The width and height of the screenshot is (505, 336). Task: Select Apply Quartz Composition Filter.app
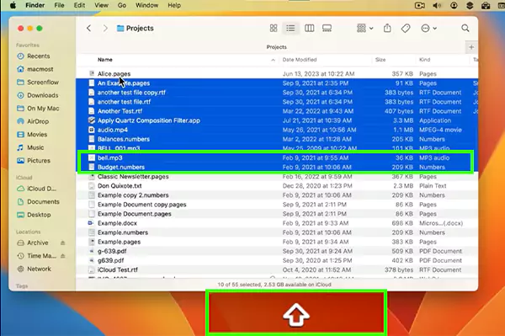coord(277,120)
